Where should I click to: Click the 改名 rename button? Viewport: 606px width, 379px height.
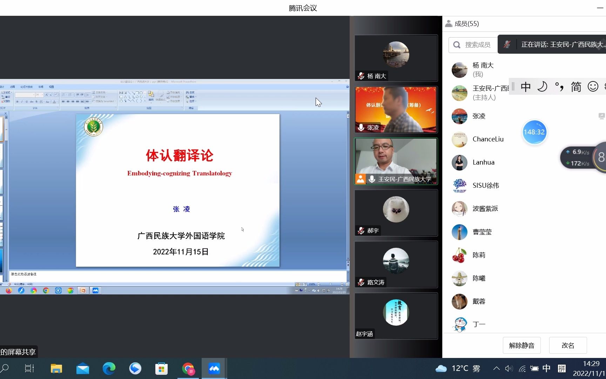click(x=568, y=345)
